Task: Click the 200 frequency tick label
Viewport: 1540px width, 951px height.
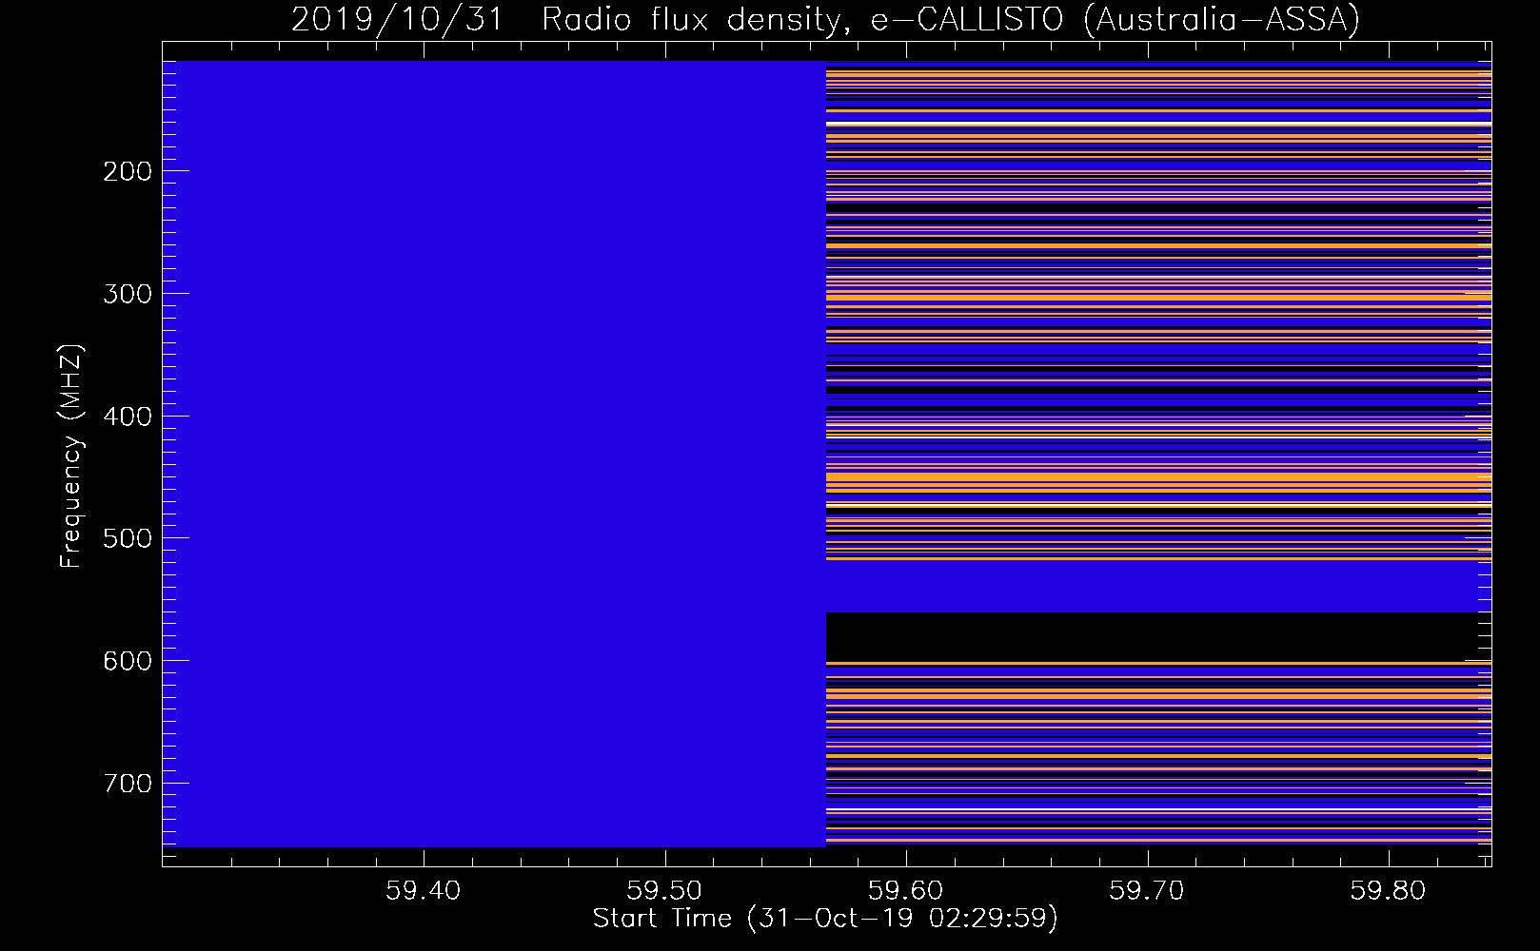Action: [x=128, y=171]
